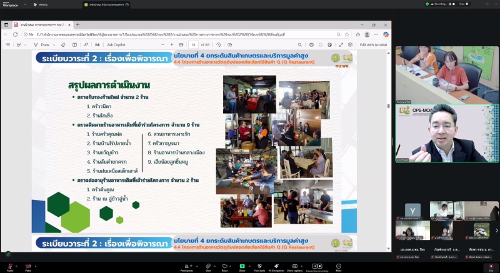Open the React emoji menu
The height and width of the screenshot is (273, 500).
tap(225, 267)
